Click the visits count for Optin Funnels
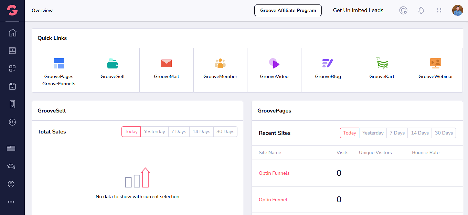 (339, 173)
